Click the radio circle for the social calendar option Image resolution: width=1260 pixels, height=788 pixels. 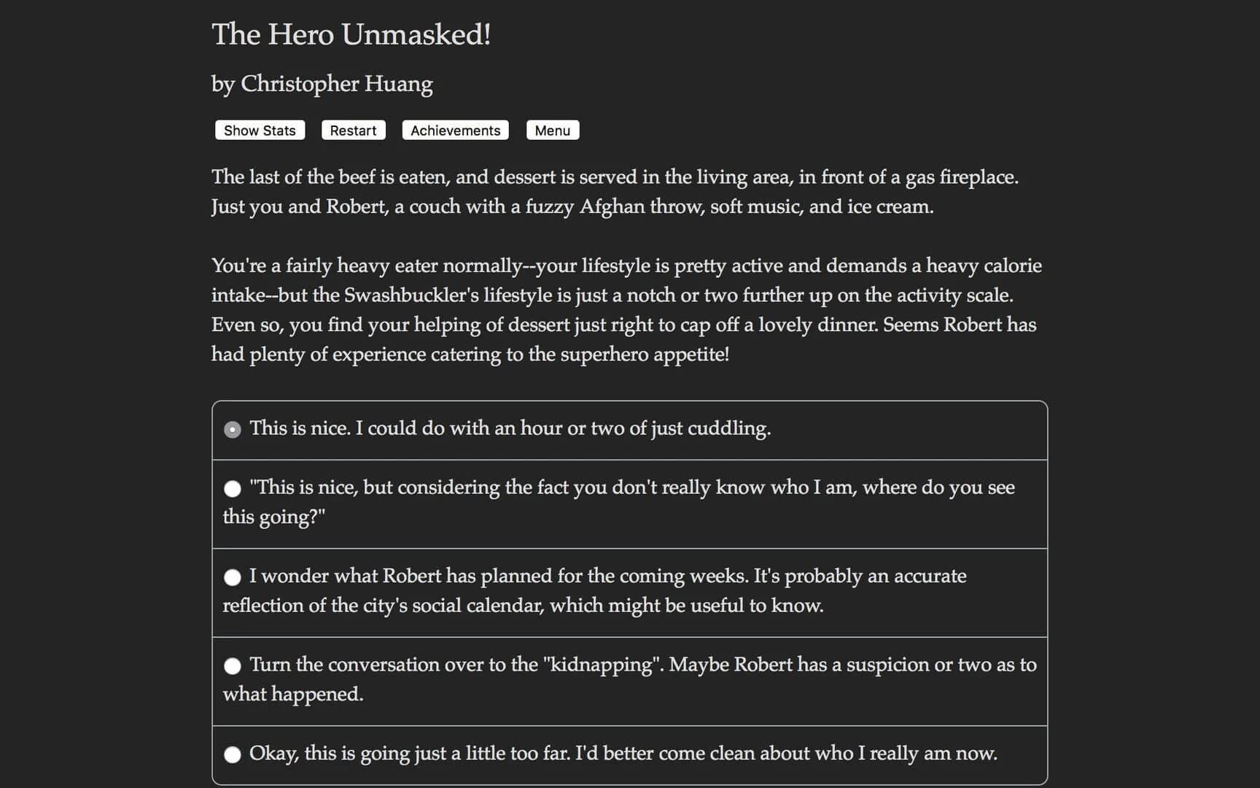tap(233, 577)
